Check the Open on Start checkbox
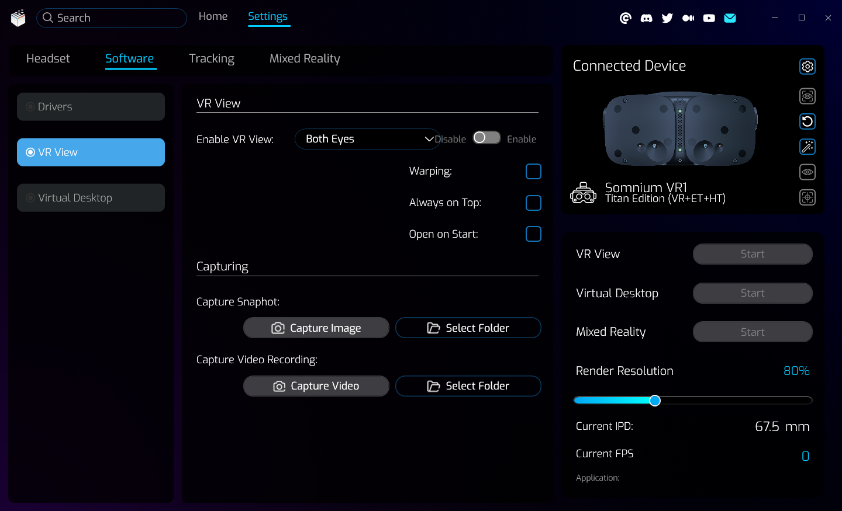The width and height of the screenshot is (842, 511). pos(533,234)
